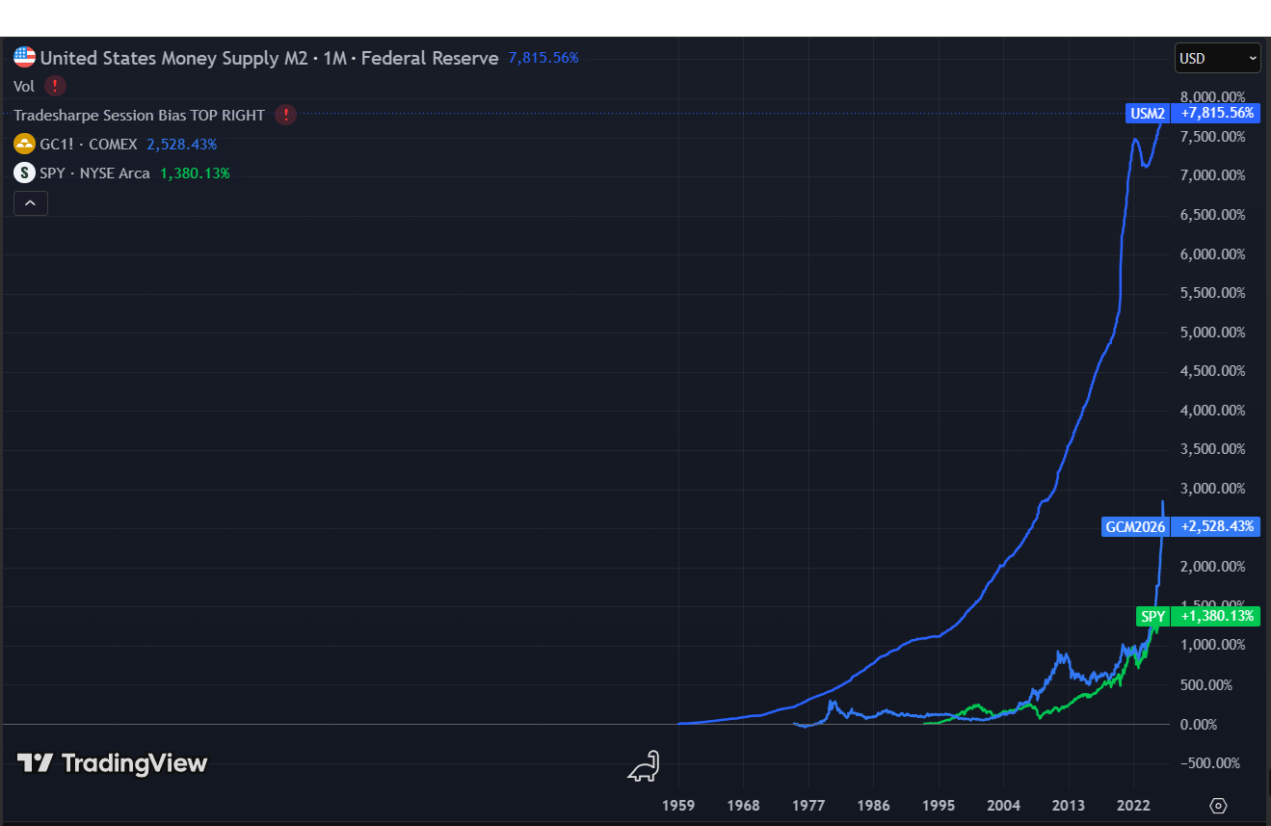The width and height of the screenshot is (1271, 826).
Task: Click the 4,500.00% price axis label
Action: pyautogui.click(x=1212, y=370)
